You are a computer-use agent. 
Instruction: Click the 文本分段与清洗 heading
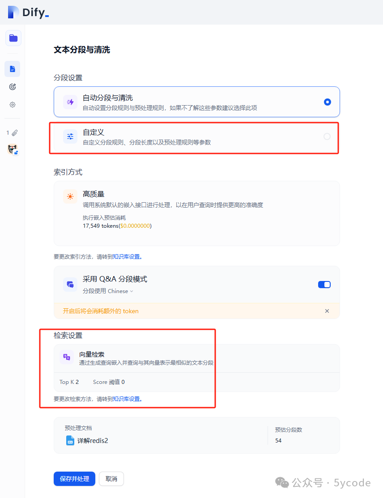[x=82, y=50]
